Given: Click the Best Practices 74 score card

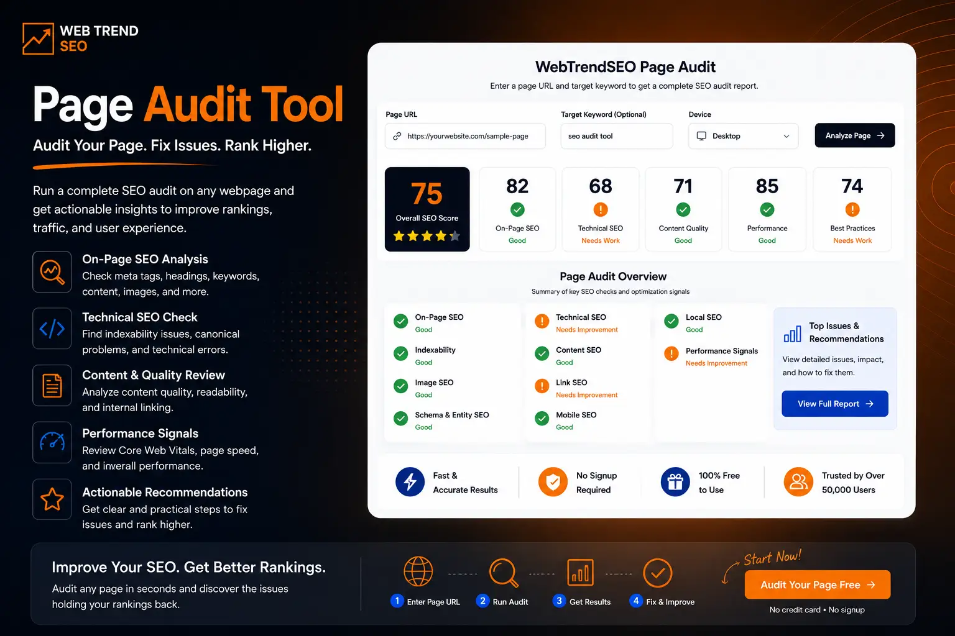Looking at the screenshot, I should [x=852, y=209].
